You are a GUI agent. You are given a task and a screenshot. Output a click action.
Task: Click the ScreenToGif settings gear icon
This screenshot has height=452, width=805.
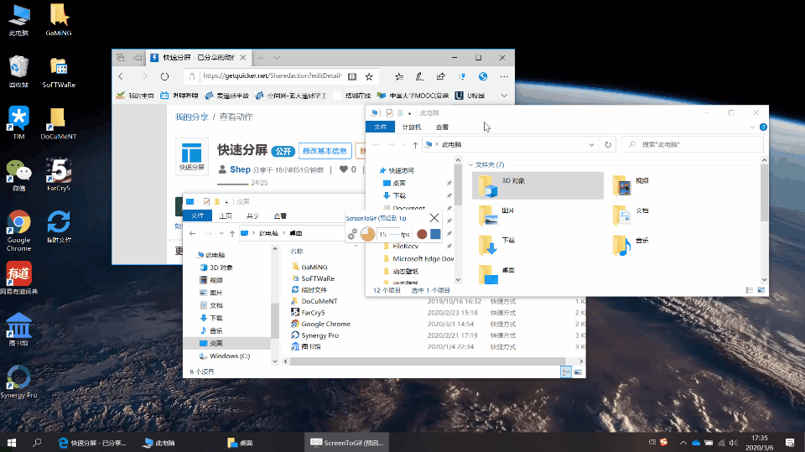point(352,234)
